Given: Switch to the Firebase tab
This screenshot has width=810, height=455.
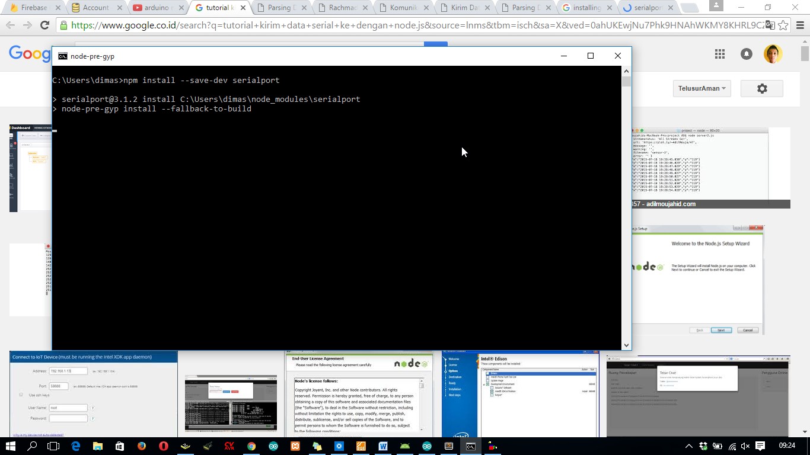Looking at the screenshot, I should tap(34, 8).
